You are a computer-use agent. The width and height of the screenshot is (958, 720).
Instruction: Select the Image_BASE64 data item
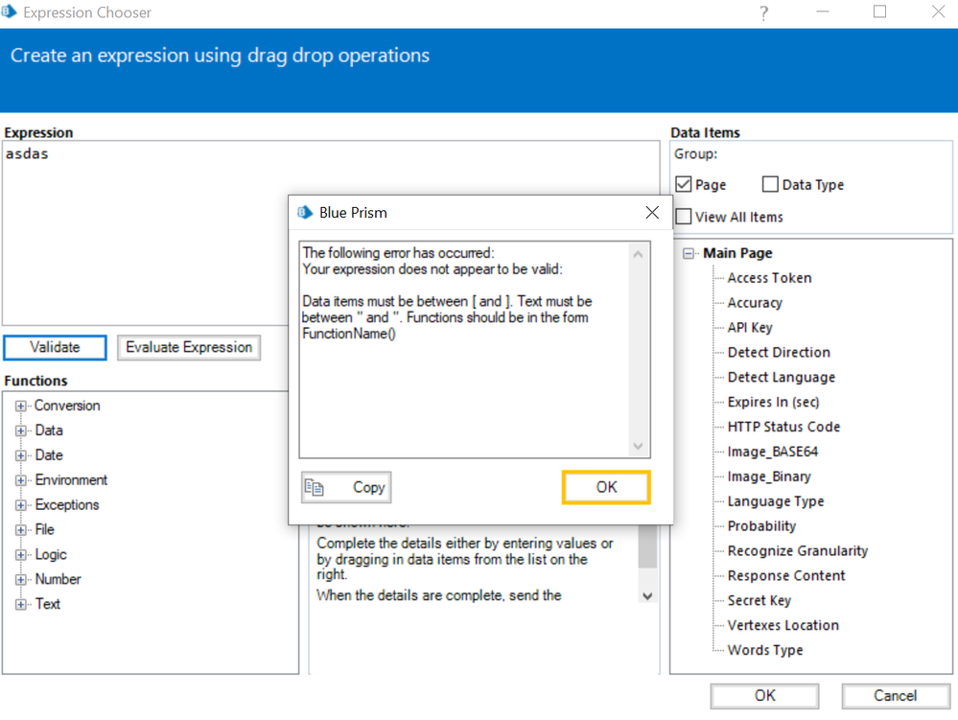tap(772, 452)
